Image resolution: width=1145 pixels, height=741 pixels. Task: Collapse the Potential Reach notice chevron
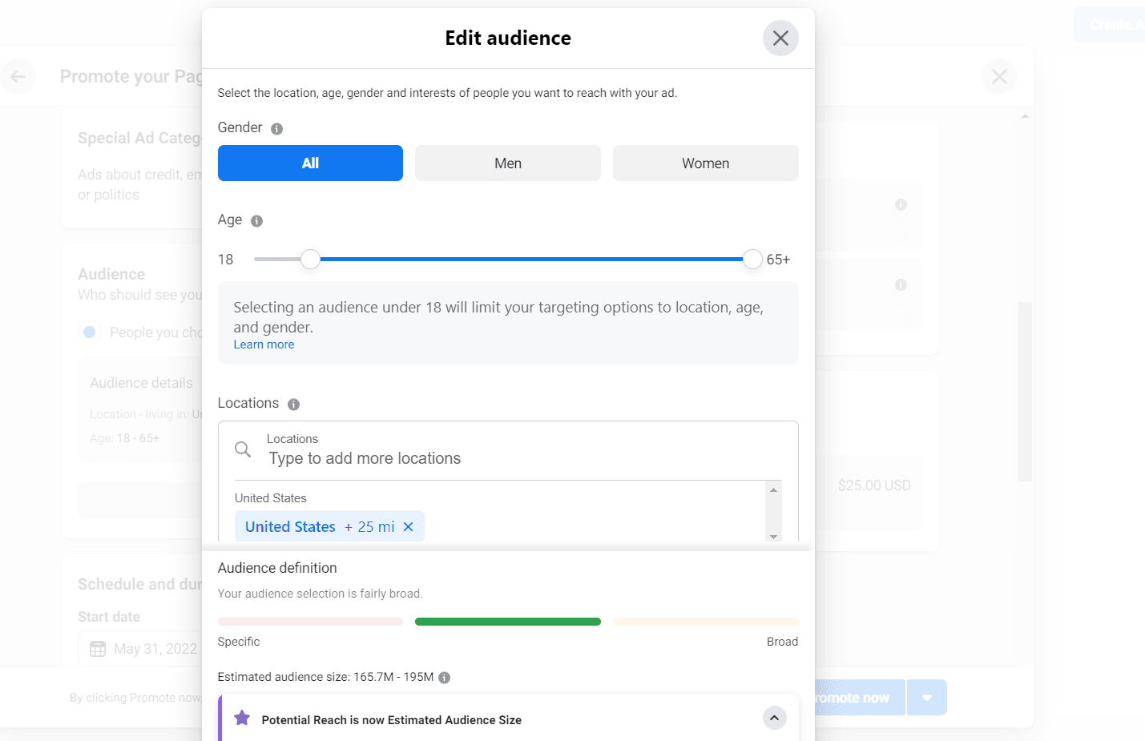[774, 718]
